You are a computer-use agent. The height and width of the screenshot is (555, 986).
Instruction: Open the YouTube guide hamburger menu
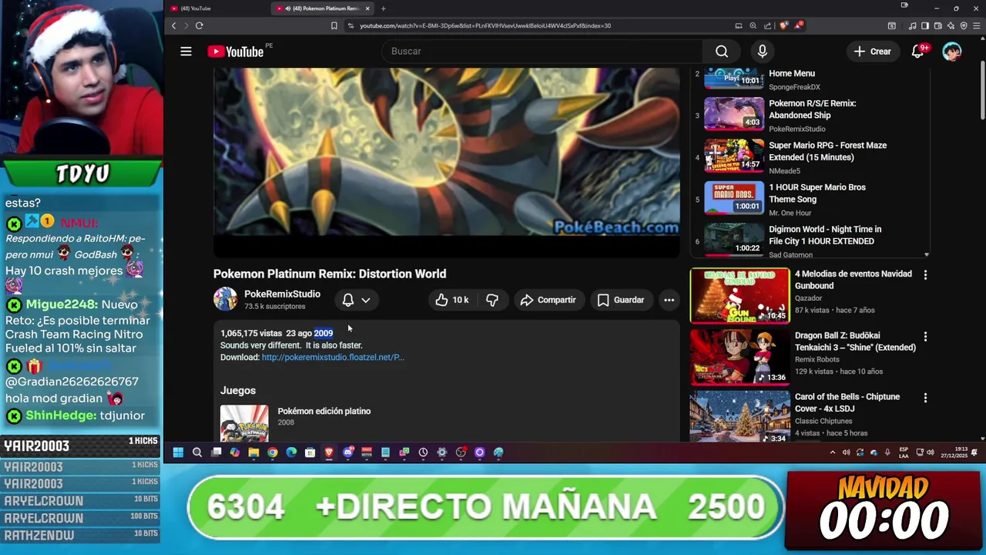point(186,52)
